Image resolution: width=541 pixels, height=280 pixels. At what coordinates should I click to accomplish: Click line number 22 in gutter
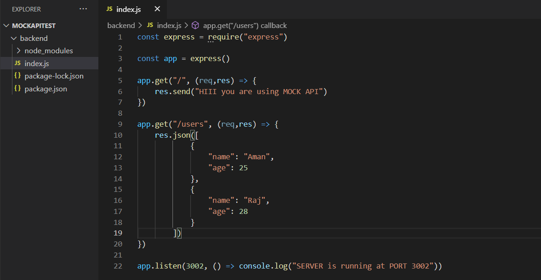[117, 266]
